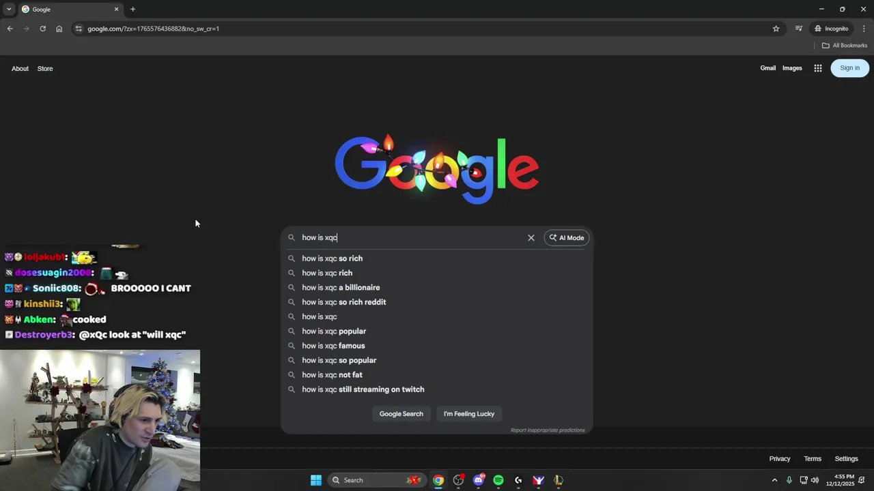Click the I'm Feeling Lucky button
Screen dimensions: 874x491
tap(468, 414)
